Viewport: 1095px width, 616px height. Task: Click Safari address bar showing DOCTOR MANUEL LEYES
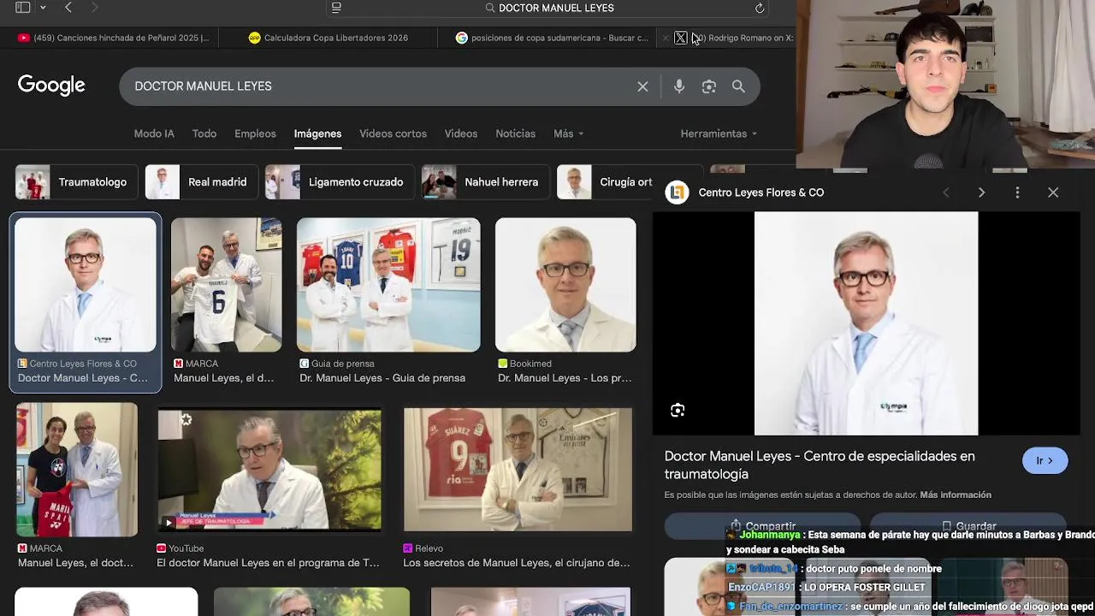coord(547,8)
